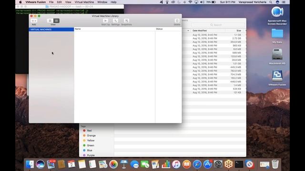
Task: Select the Purple tag in Finder sidebar
Action: pyautogui.click(x=91, y=155)
